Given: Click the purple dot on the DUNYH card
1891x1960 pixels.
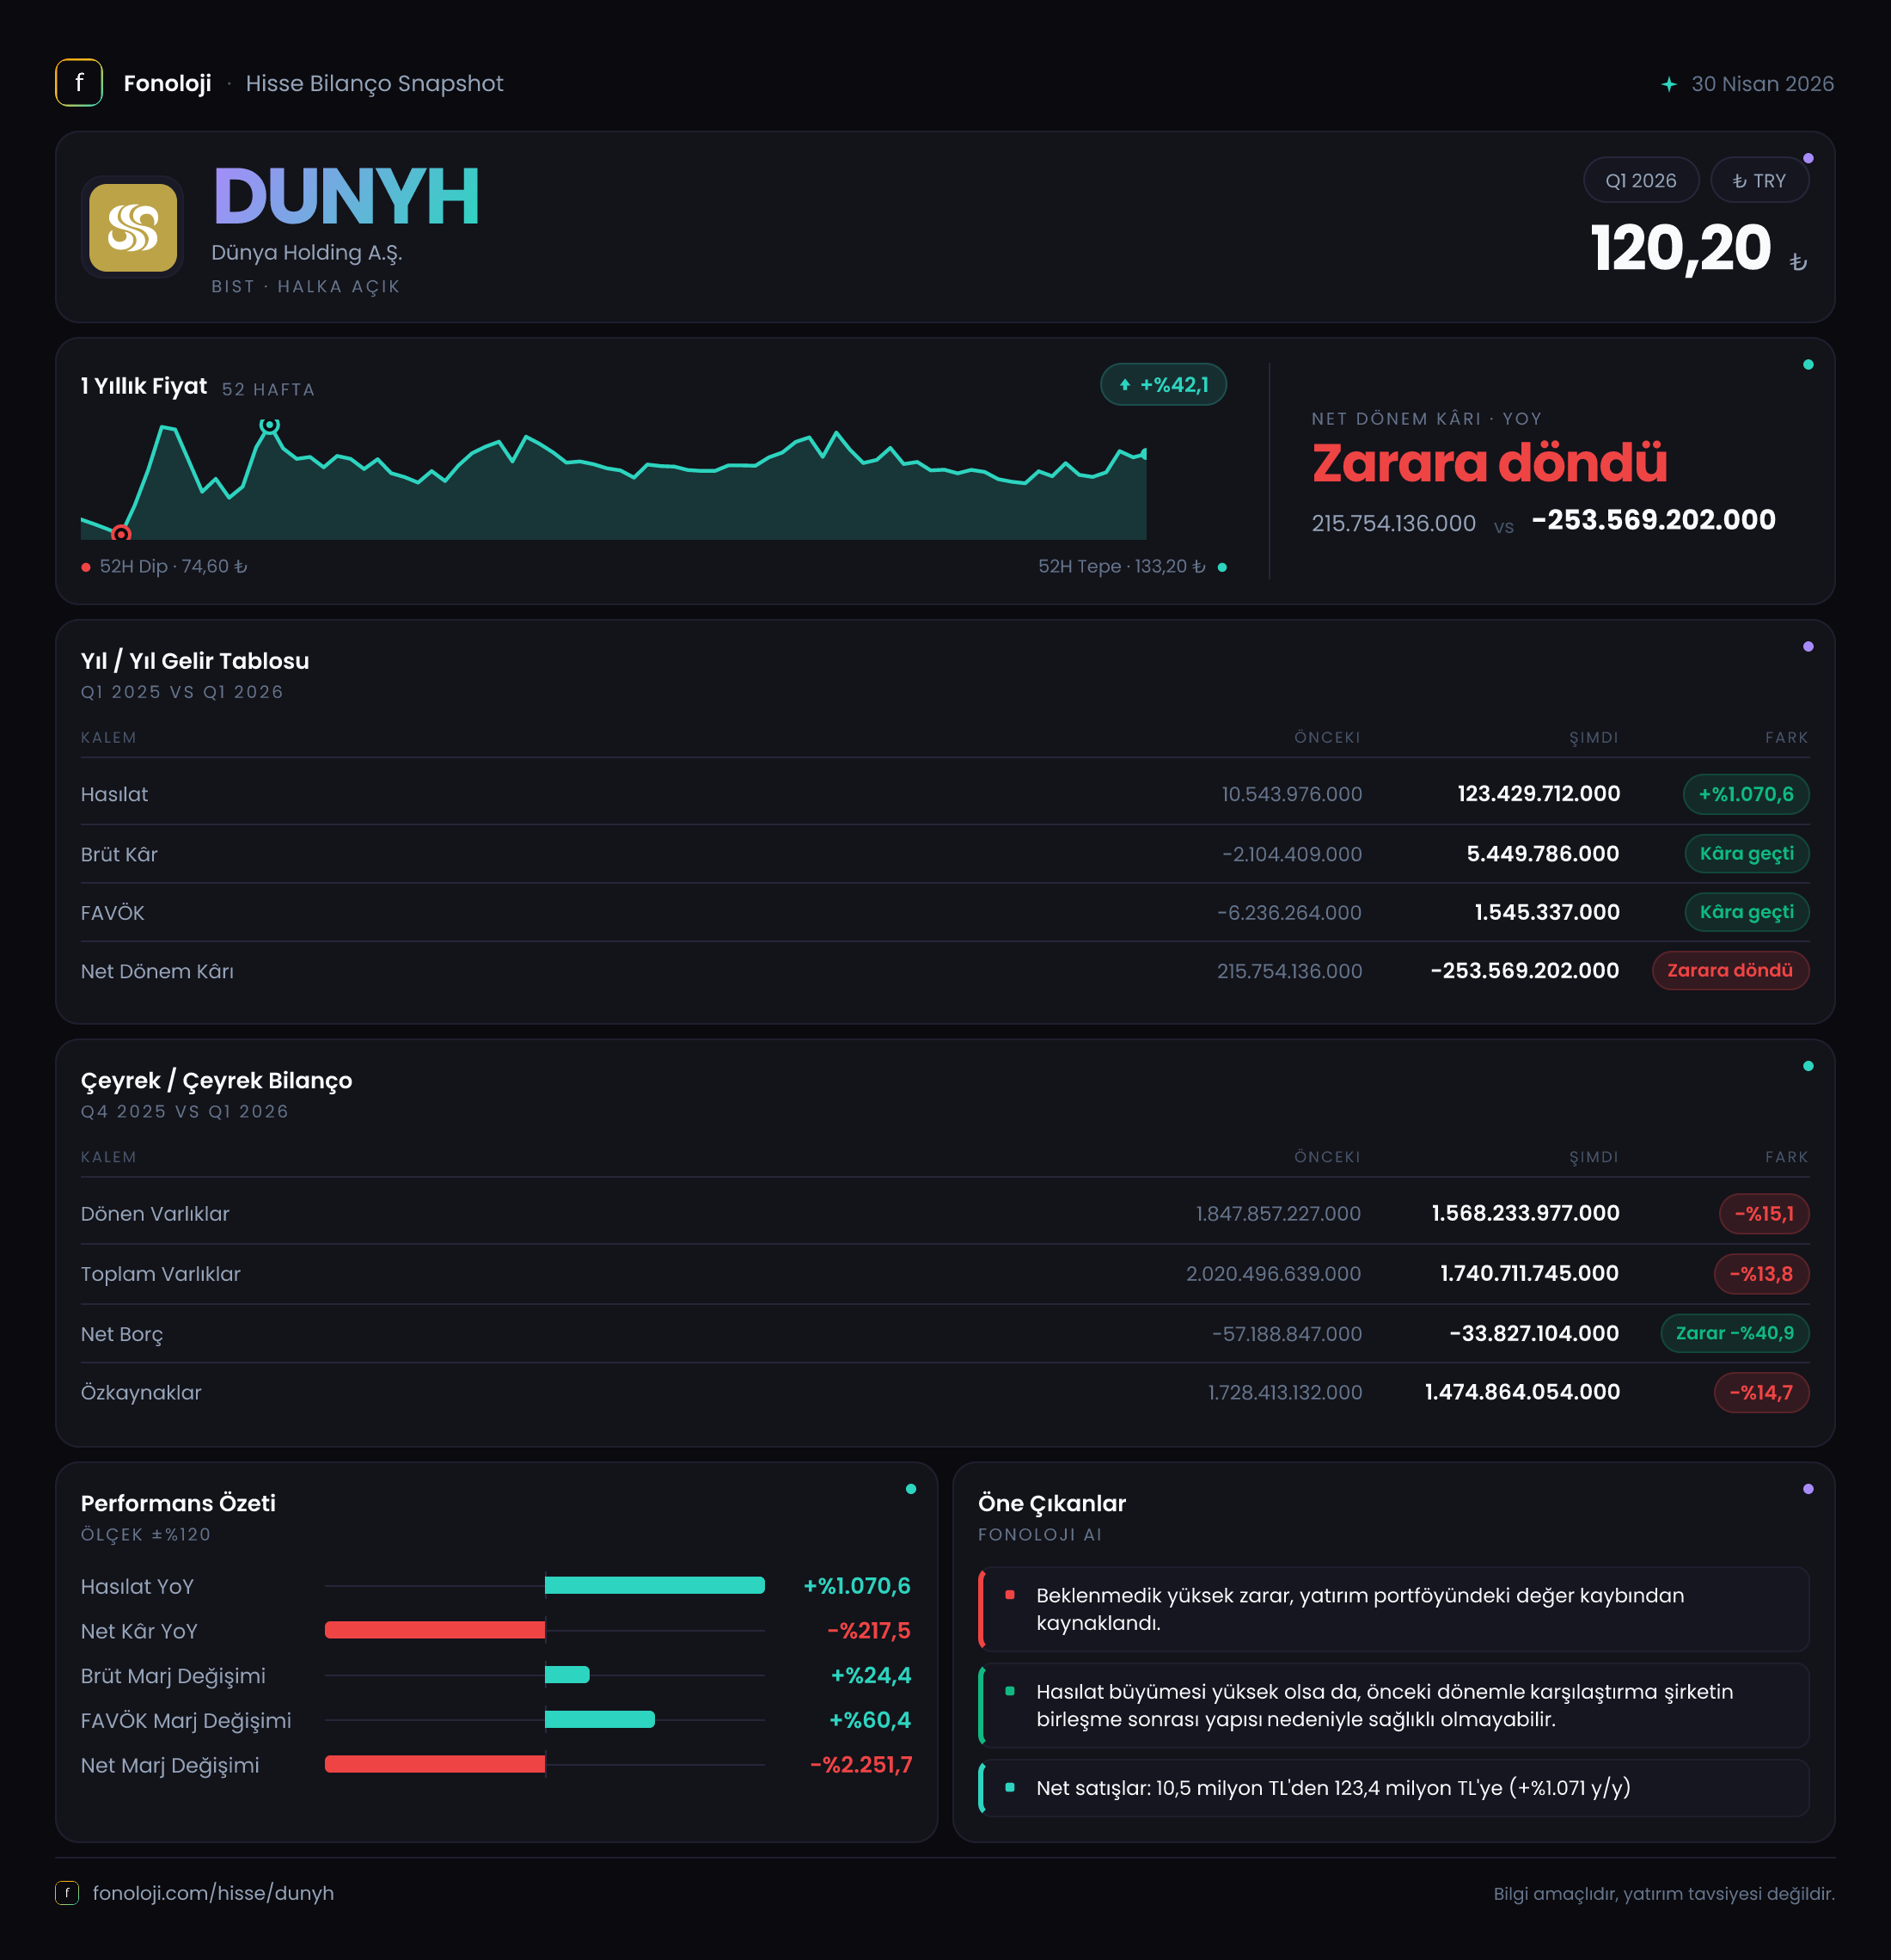Looking at the screenshot, I should coord(1808,159).
